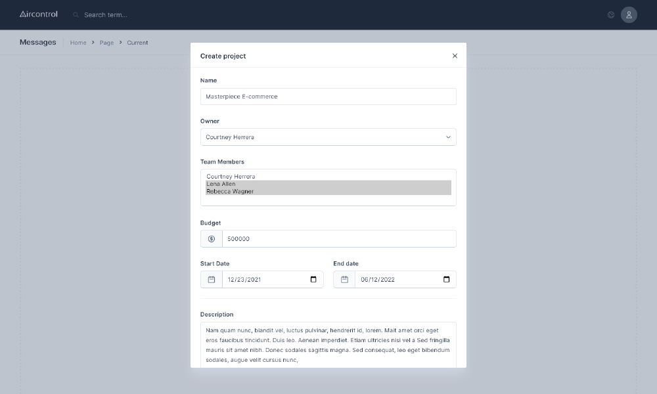Select Page in the breadcrumb trail
Viewport: 657px width, 394px height.
click(x=106, y=43)
